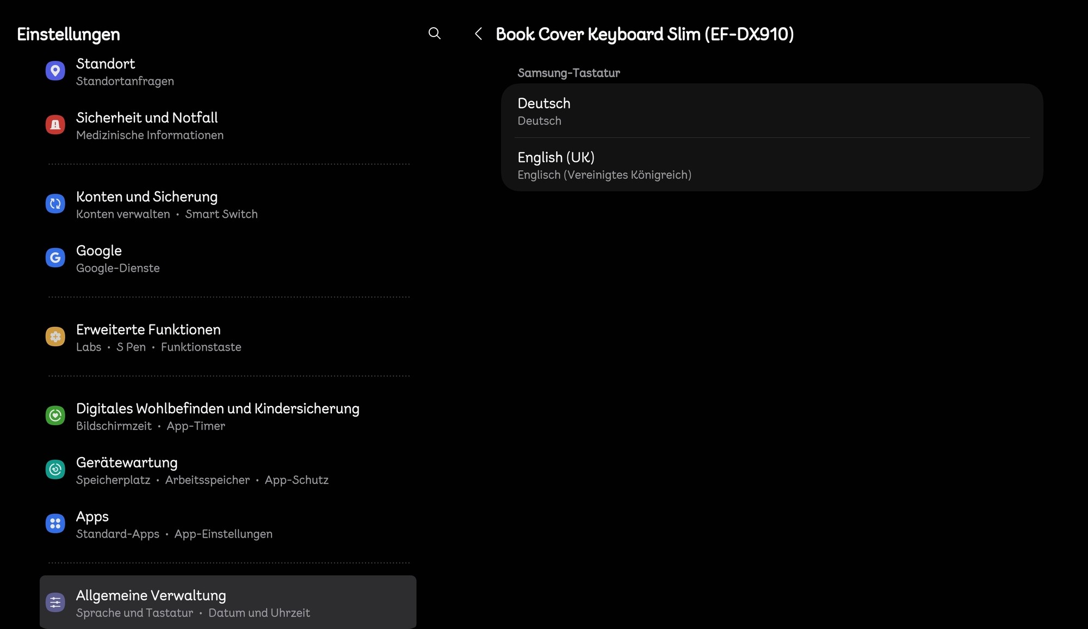Open Konten und Sicherung
1088x629 pixels.
(x=228, y=204)
